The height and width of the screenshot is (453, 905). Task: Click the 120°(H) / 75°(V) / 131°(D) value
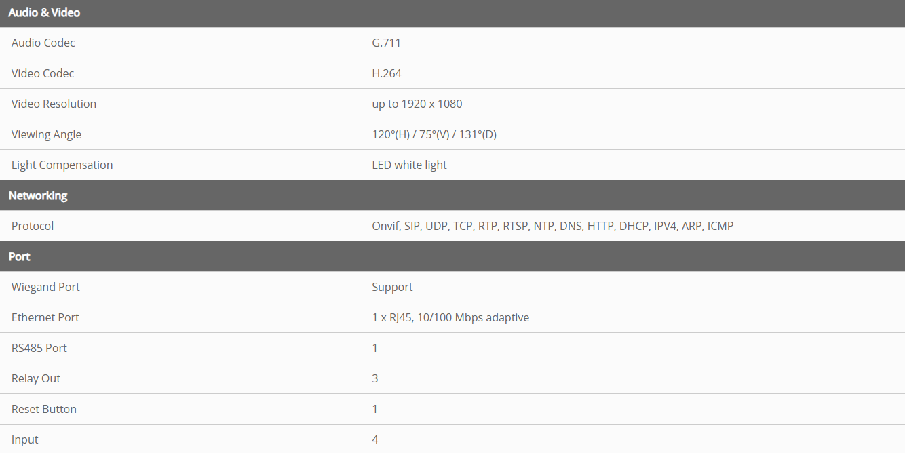pos(434,134)
